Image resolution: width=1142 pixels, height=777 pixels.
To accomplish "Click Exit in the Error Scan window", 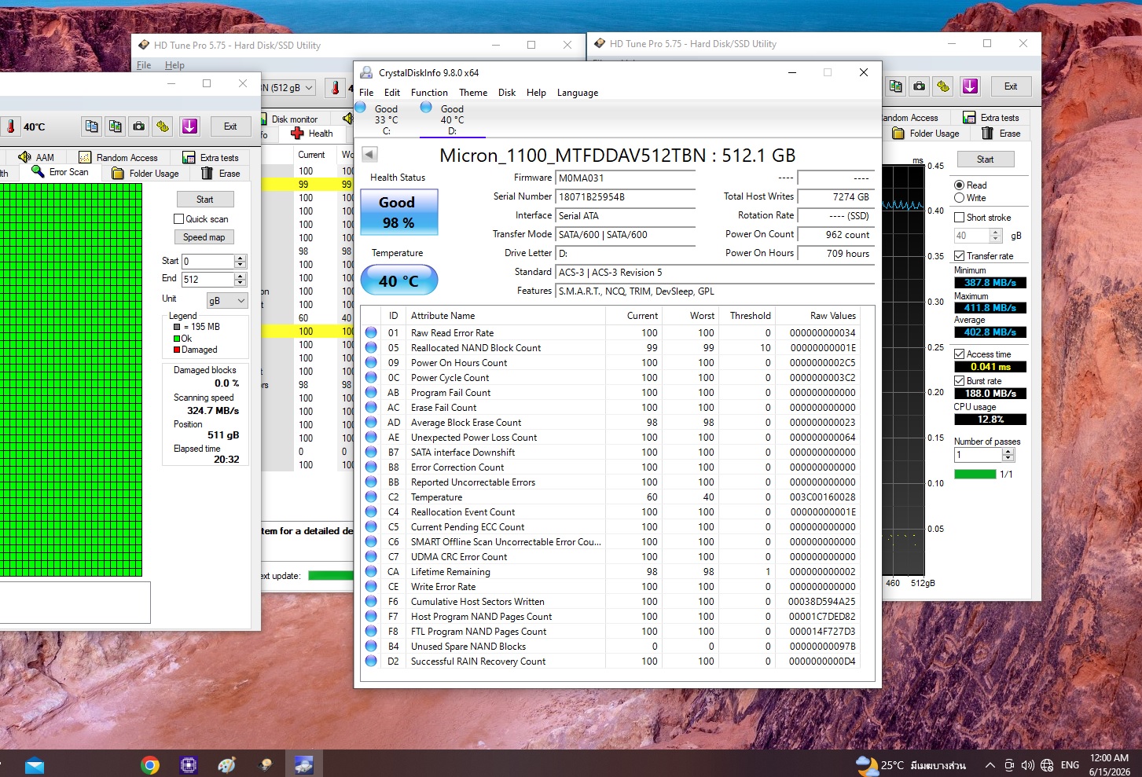I will tap(230, 126).
